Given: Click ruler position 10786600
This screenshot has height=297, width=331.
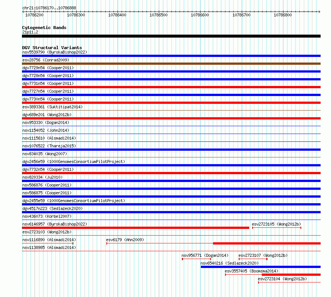Looking at the screenshot, I should pyautogui.click(x=200, y=15).
